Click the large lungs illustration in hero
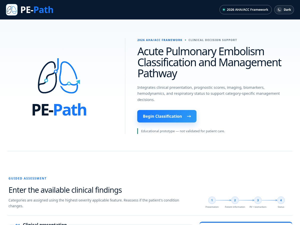 [59, 76]
